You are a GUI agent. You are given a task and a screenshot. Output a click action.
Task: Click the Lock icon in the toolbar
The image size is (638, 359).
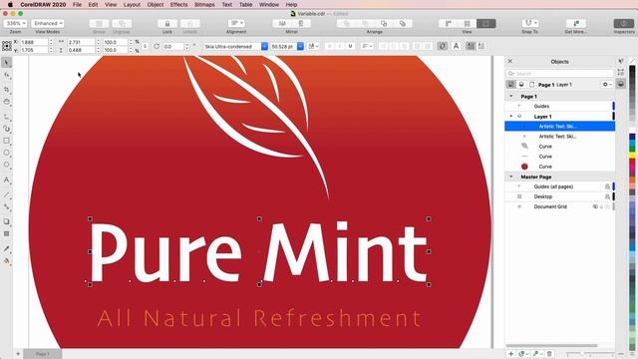coord(167,24)
